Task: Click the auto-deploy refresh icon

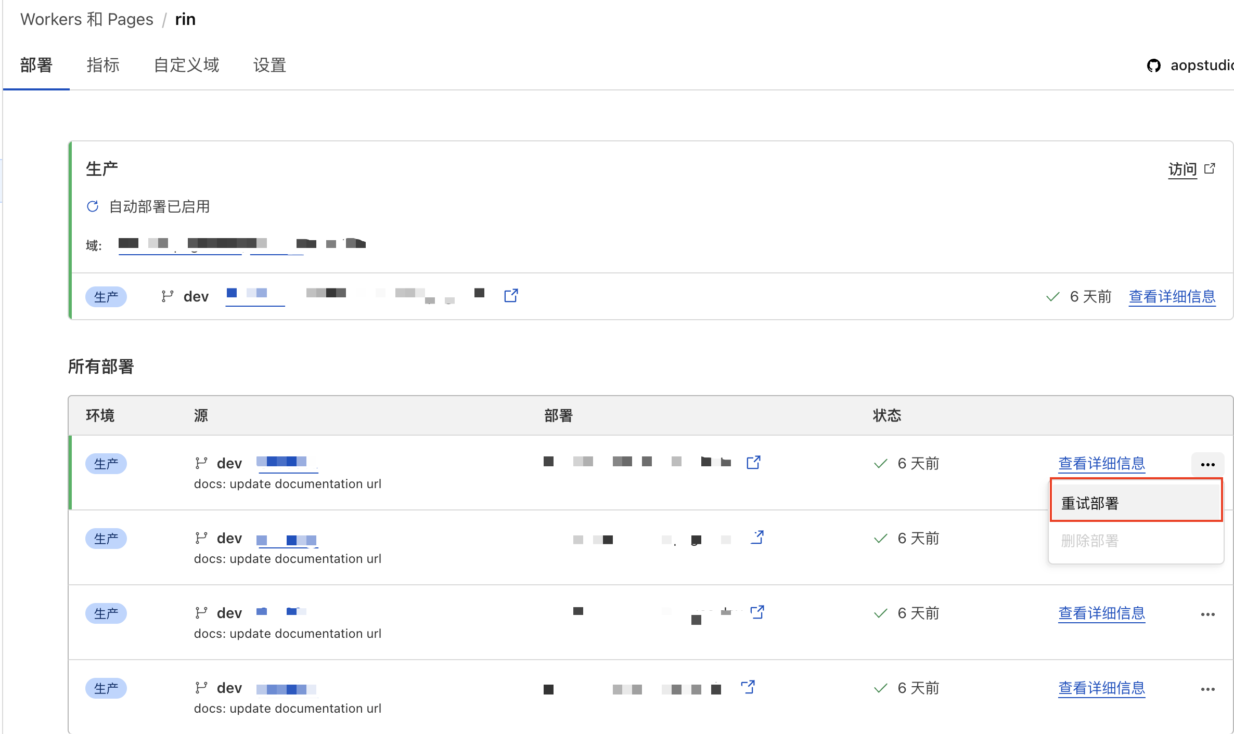Action: (93, 206)
